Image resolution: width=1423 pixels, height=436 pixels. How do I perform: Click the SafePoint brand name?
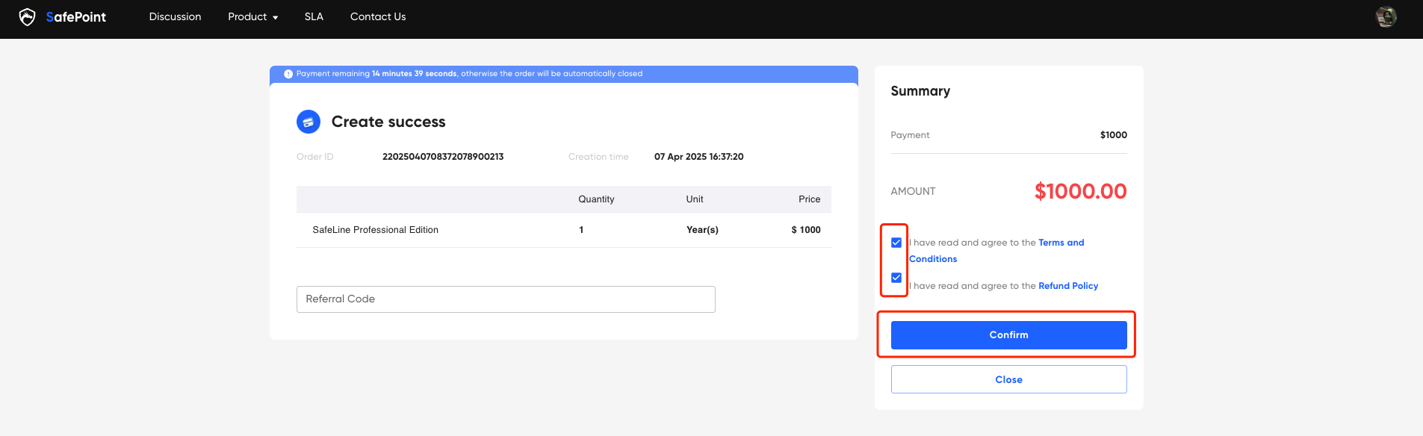(x=76, y=17)
